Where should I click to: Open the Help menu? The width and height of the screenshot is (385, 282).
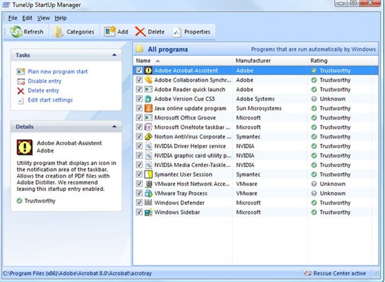point(61,18)
